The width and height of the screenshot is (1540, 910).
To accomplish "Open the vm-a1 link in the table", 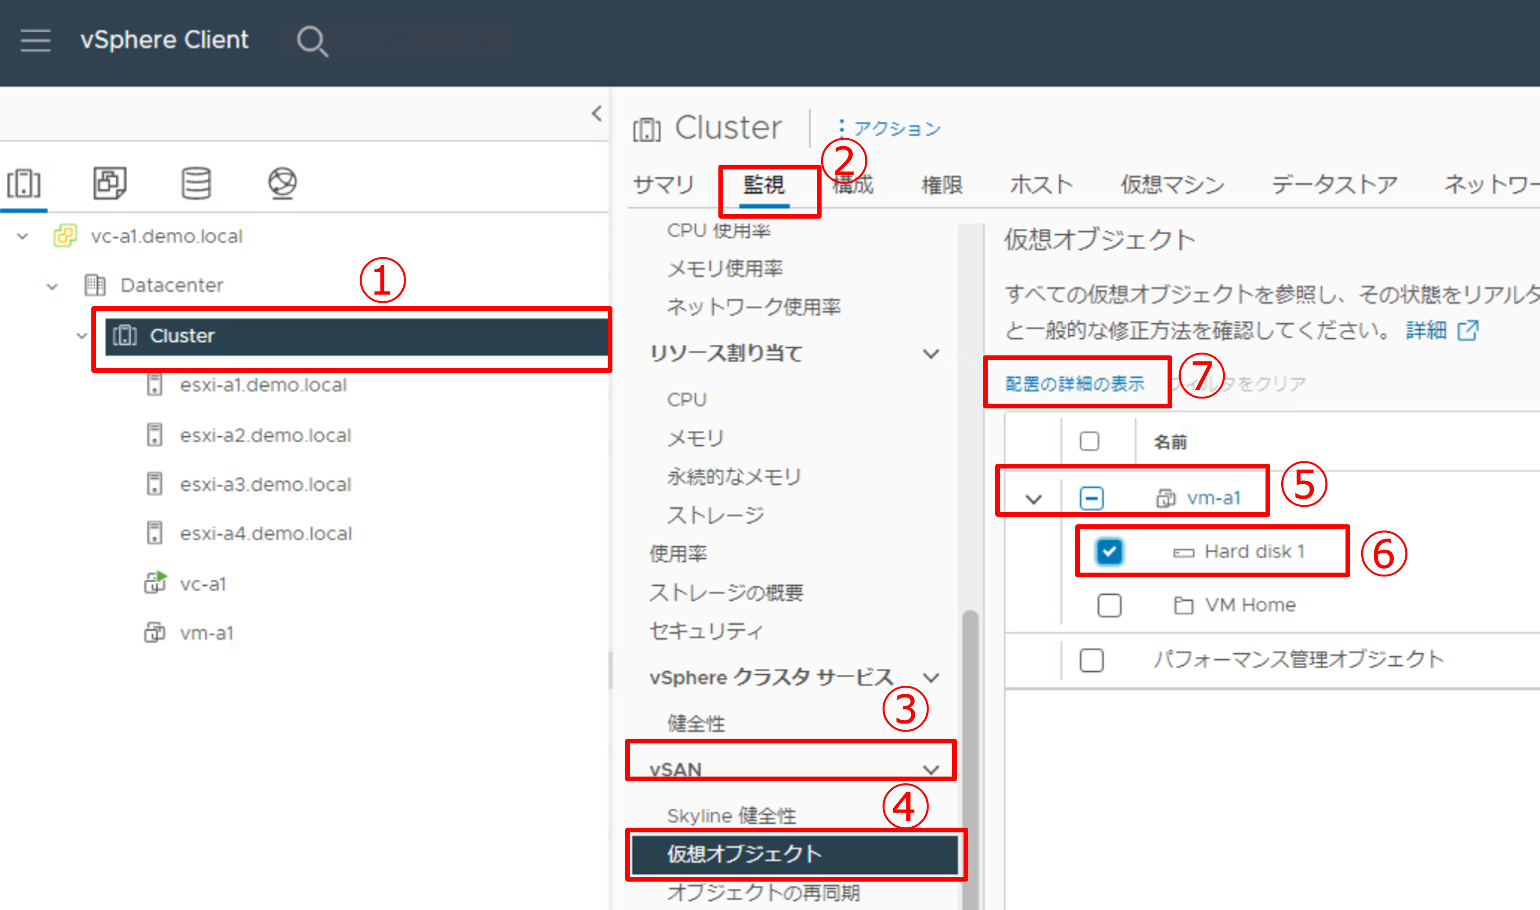I will tap(1214, 498).
